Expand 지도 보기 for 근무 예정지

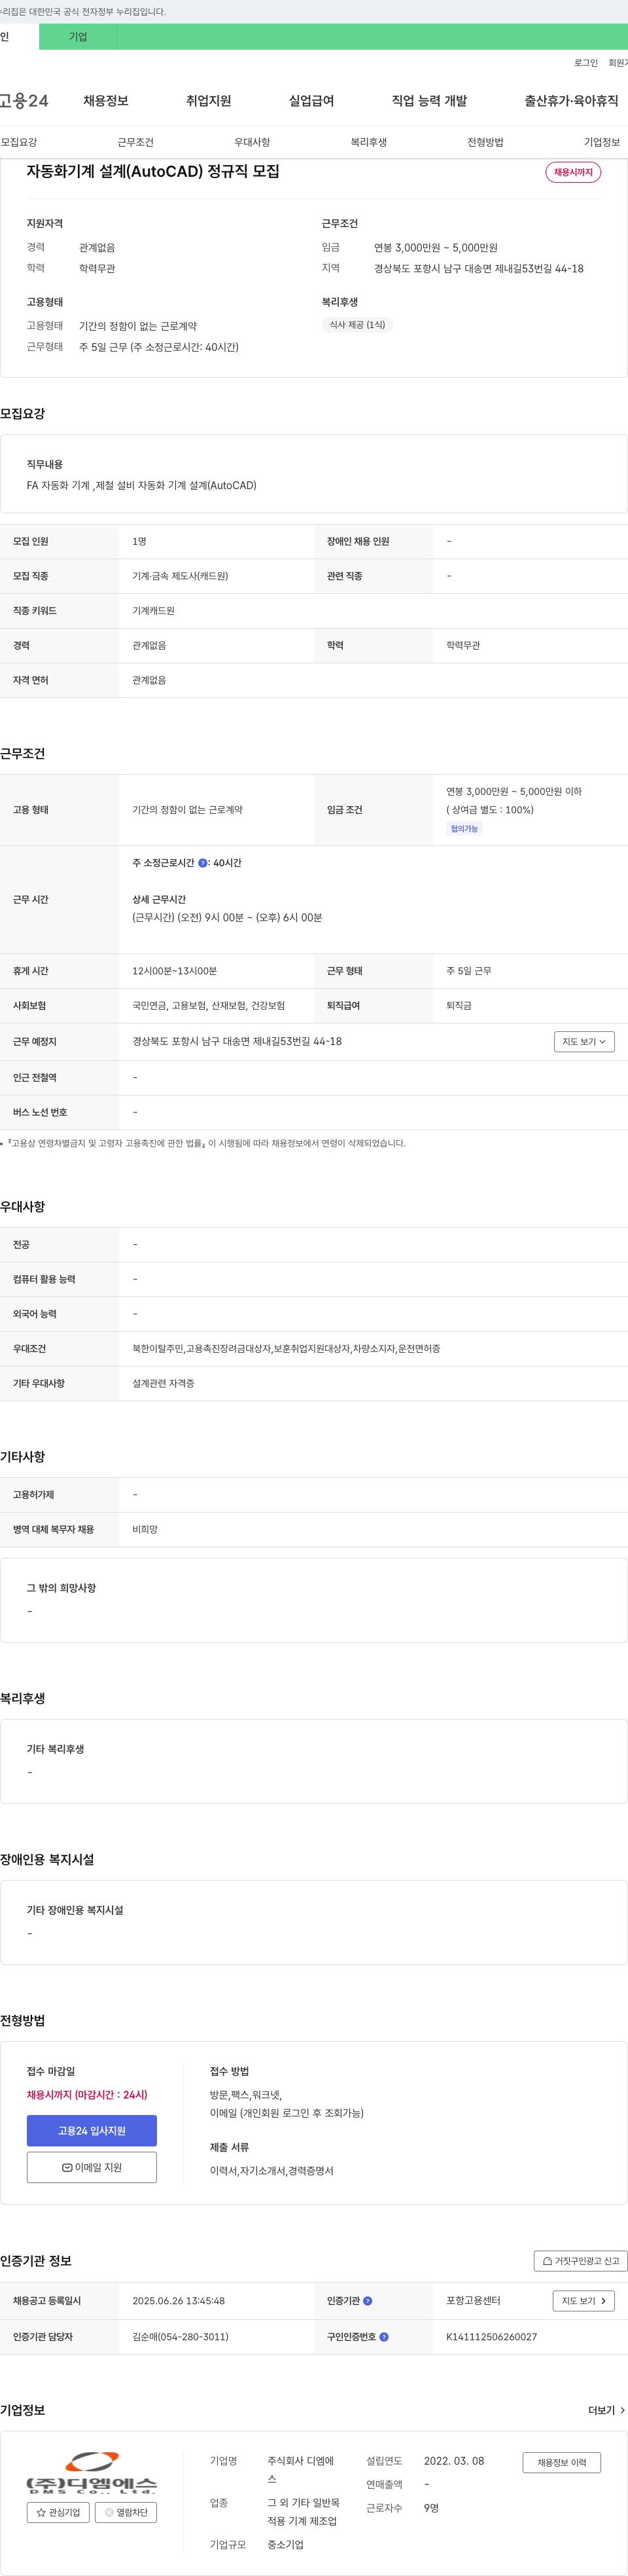click(x=584, y=1042)
